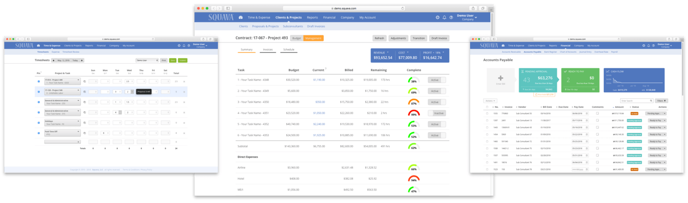
Task: Copy the 17-120 Project 546 timesheet row
Action: [x=84, y=92]
